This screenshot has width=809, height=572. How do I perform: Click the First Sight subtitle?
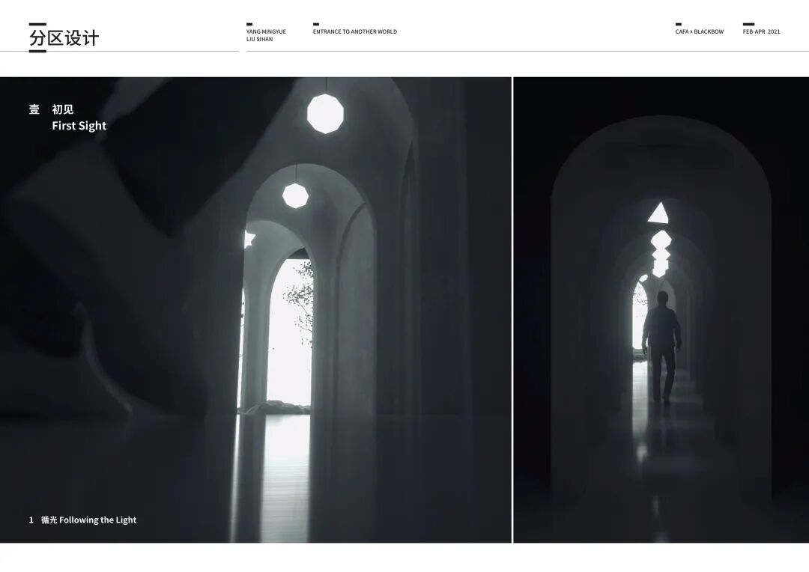[79, 126]
